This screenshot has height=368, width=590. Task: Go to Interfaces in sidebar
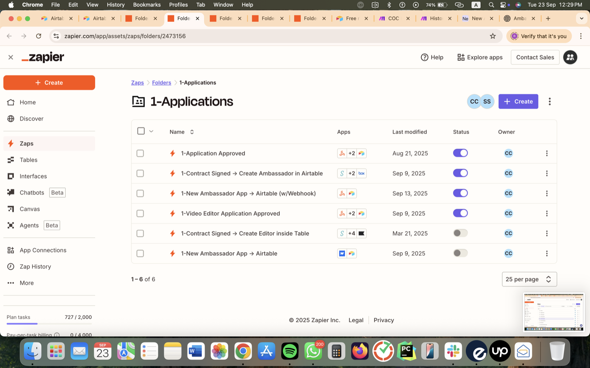coord(49,176)
